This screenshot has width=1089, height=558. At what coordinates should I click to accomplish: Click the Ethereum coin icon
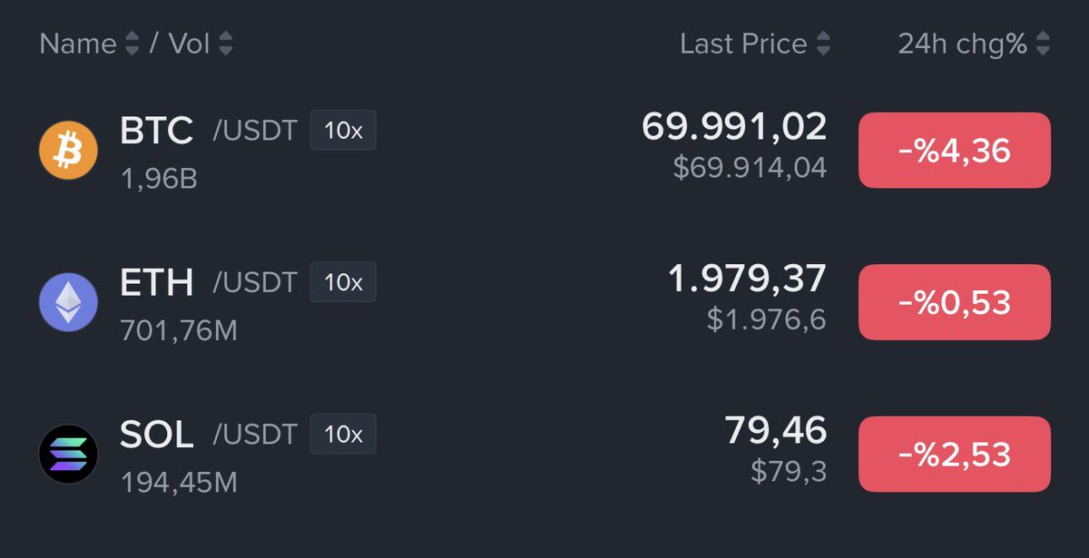click(x=68, y=302)
